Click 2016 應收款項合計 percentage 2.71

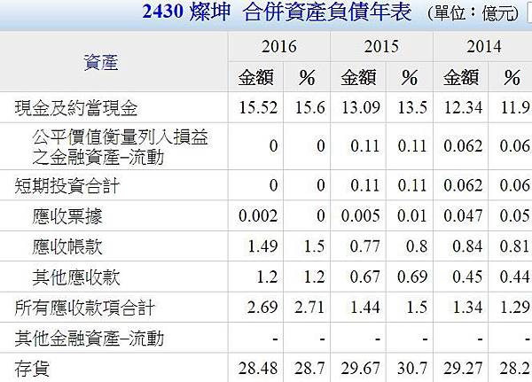tap(309, 308)
